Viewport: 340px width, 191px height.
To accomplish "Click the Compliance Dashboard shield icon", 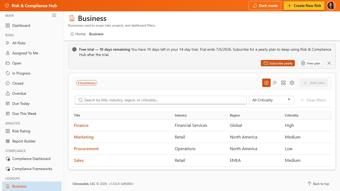I will [x=8, y=159].
